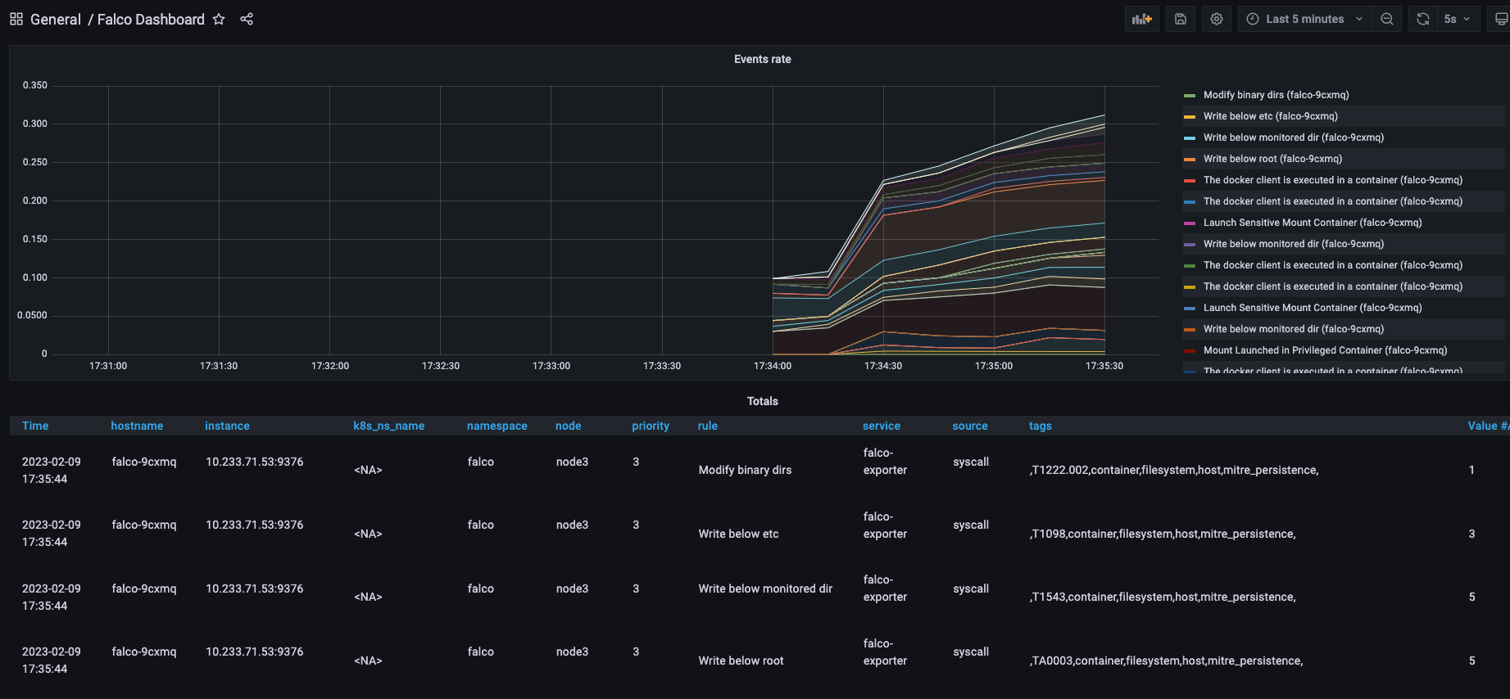Click tags cell containing TA0003

[1166, 661]
